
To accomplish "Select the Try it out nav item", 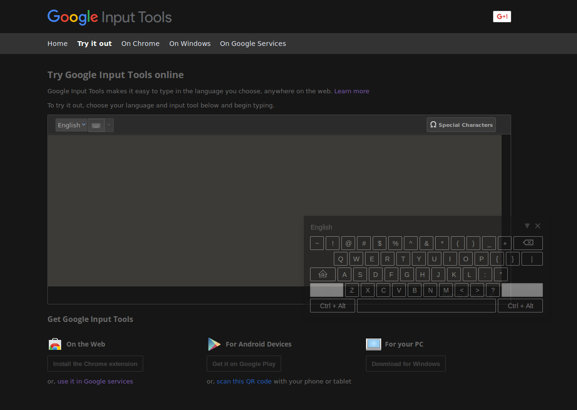I will coord(94,44).
